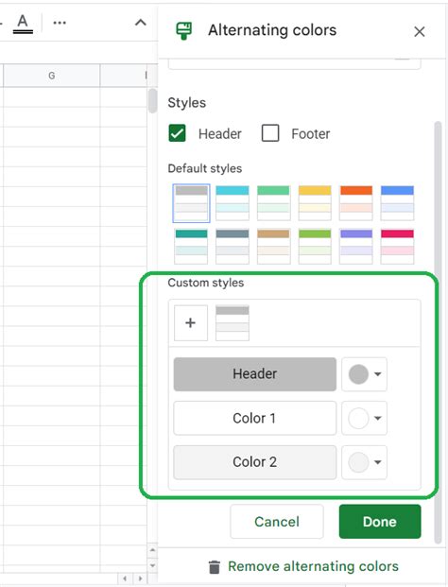448x587 pixels.
Task: Select the cyan default style
Action: tap(233, 203)
